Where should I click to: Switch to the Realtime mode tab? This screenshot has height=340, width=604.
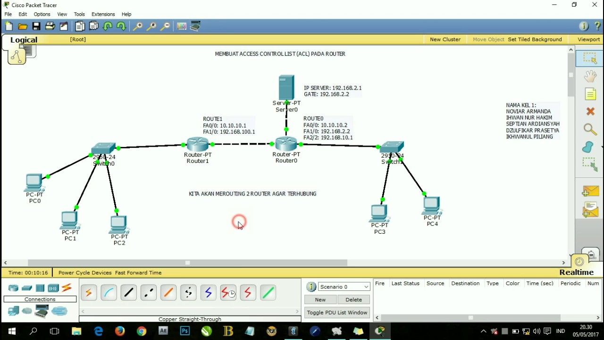576,272
